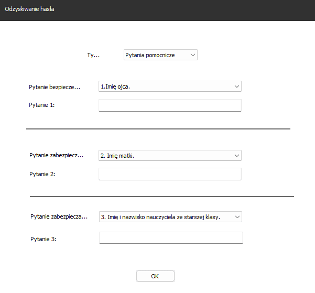Viewport: 315px width, 293px height.
Task: Select the 'Pytanie 3:' answer text box
Action: [x=171, y=238]
